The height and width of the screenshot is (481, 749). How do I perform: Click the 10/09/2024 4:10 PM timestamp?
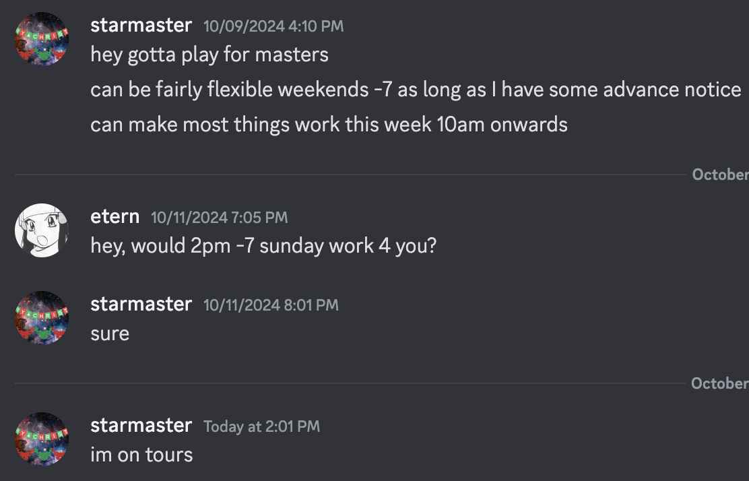click(273, 26)
